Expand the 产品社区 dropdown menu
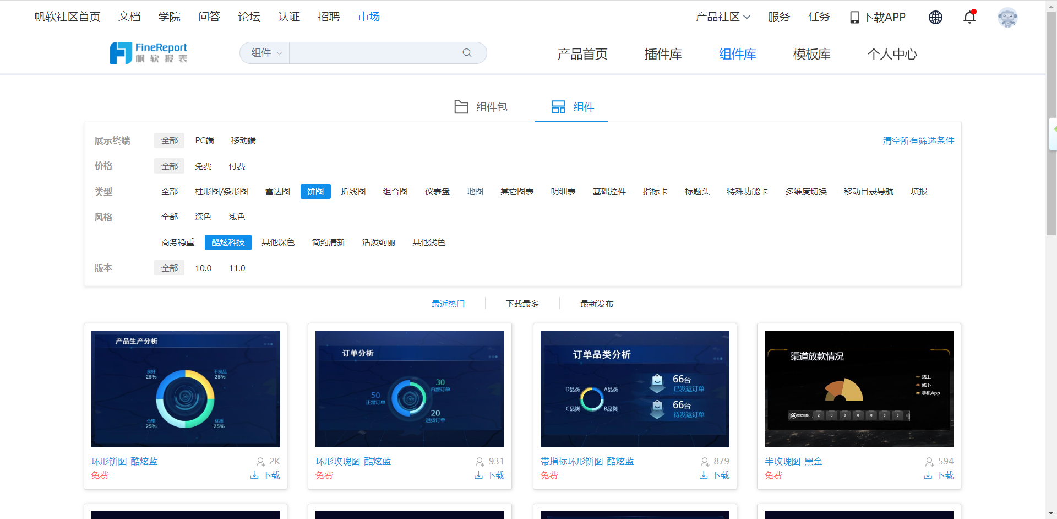This screenshot has height=519, width=1057. pyautogui.click(x=722, y=17)
